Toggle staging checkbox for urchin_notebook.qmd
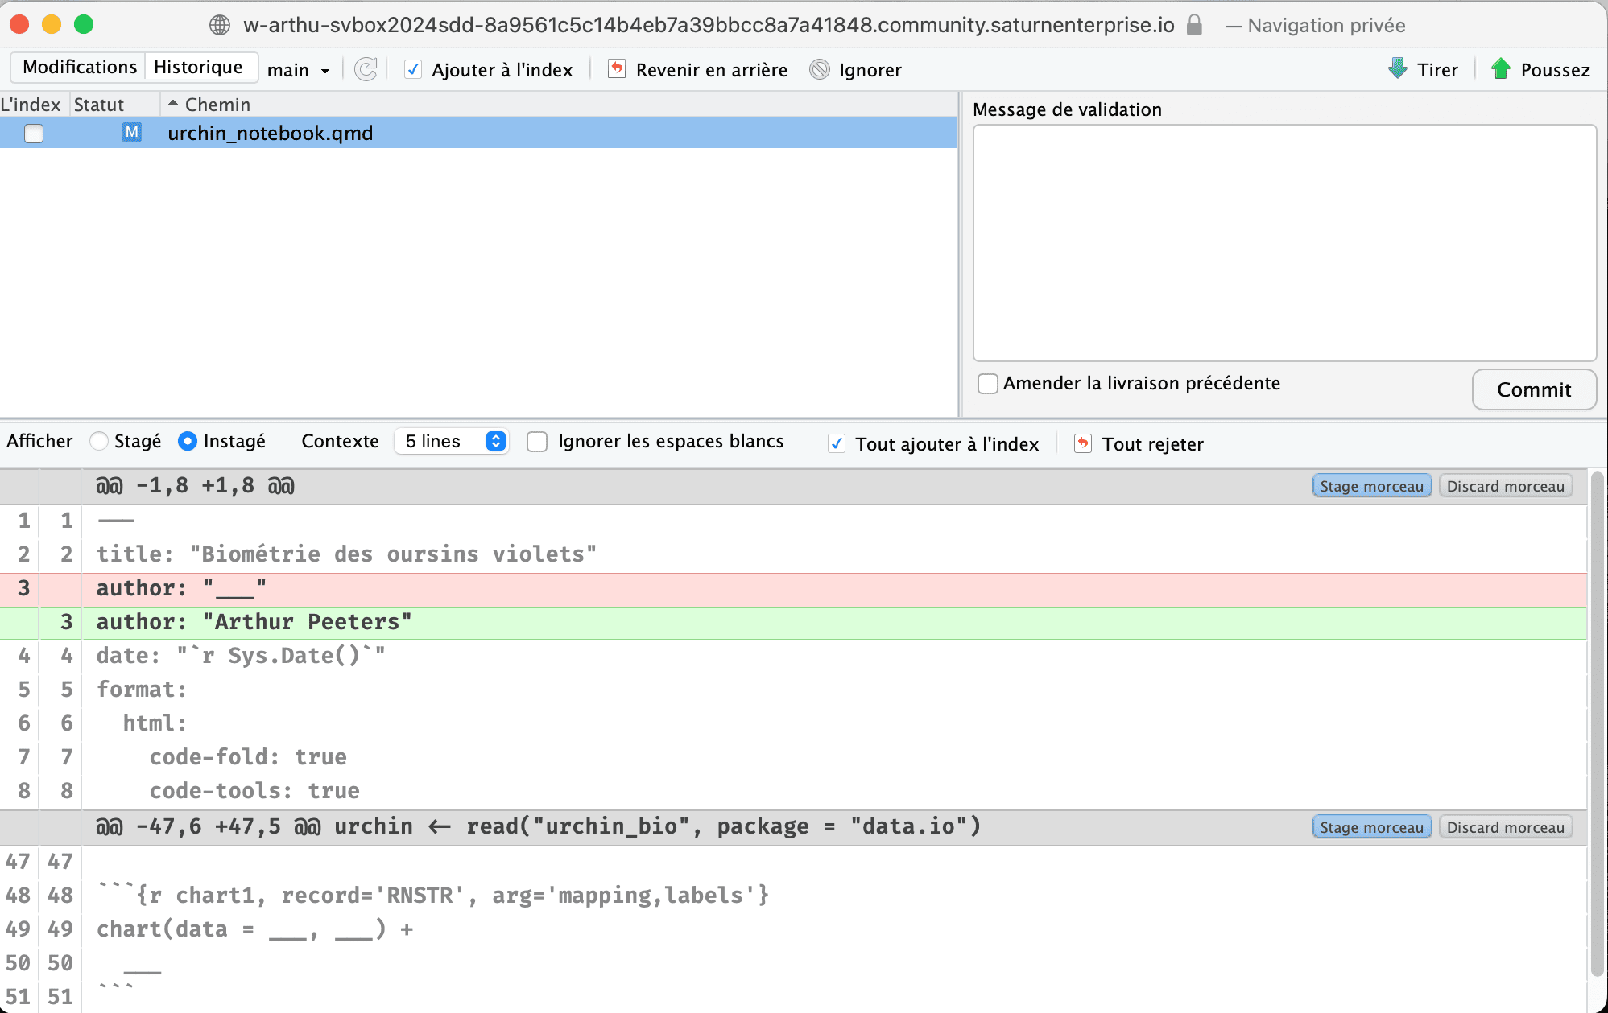Viewport: 1608px width, 1013px height. (x=34, y=134)
